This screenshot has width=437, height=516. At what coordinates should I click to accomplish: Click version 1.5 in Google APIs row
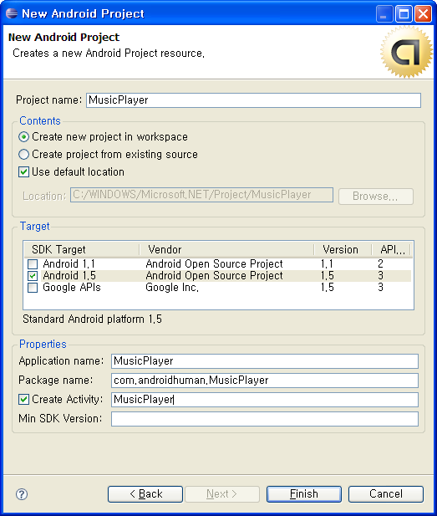328,288
